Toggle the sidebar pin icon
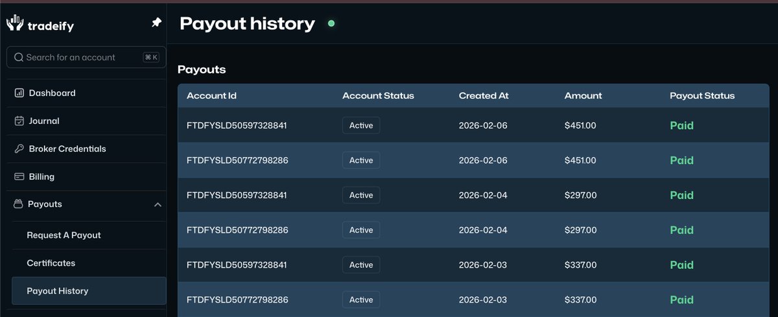The width and height of the screenshot is (778, 317). coord(156,23)
